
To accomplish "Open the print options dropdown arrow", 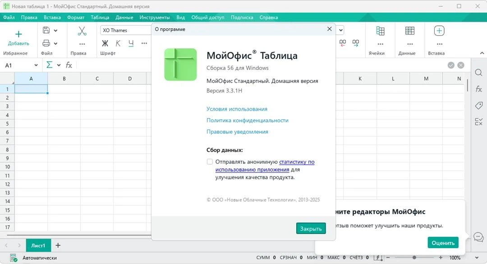I will point(55,43).
